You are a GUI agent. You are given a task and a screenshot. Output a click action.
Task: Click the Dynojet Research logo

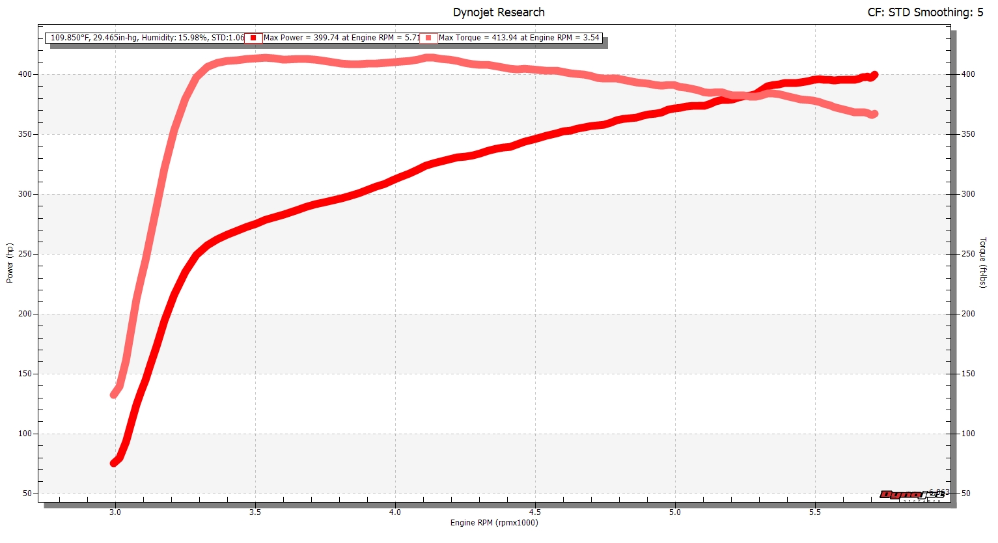pyautogui.click(x=911, y=495)
